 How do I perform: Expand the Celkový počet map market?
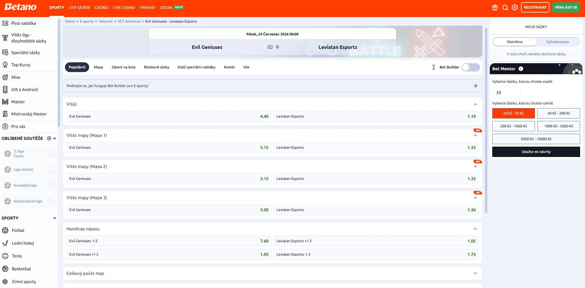[x=475, y=273]
